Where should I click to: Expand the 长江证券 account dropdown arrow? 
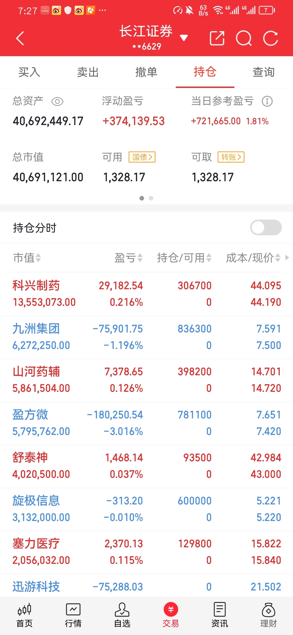click(x=184, y=38)
